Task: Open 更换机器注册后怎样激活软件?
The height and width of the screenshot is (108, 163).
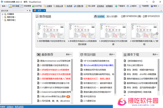Action: [97, 92]
